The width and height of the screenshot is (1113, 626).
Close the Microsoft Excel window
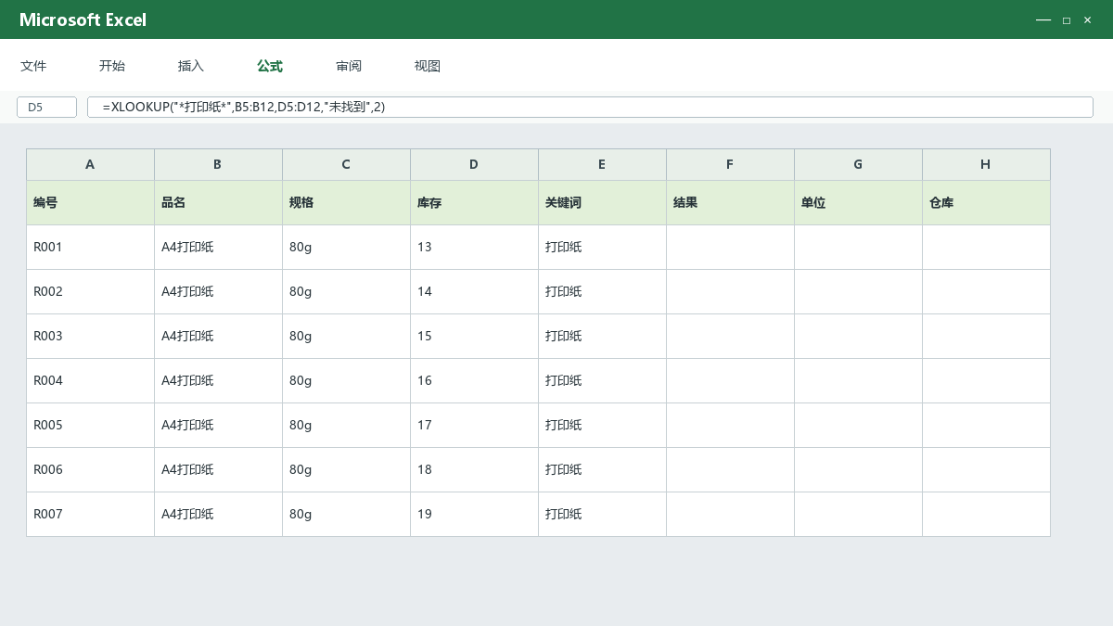pos(1088,19)
